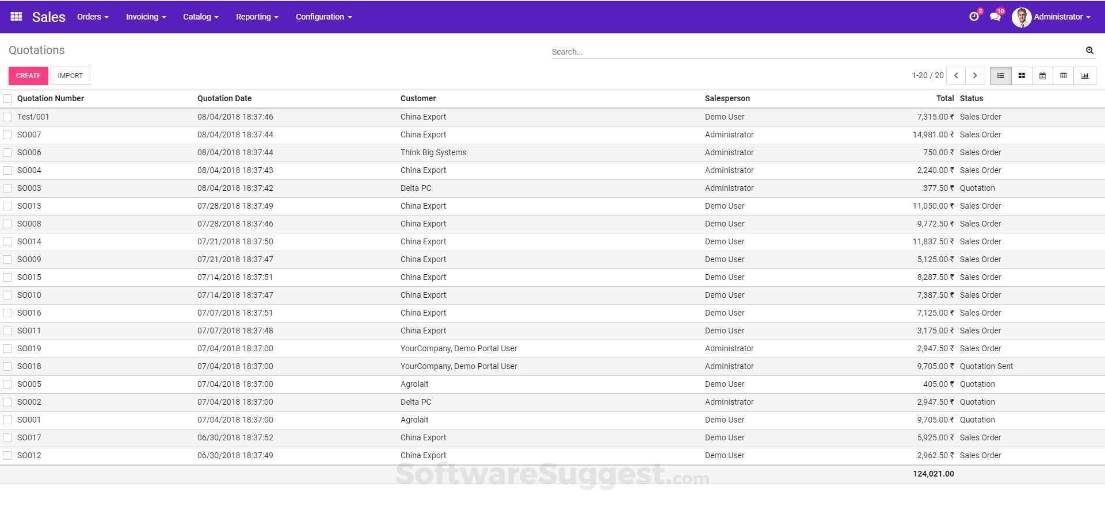
Task: Check the select-all checkbox in the header
Action: [7, 98]
